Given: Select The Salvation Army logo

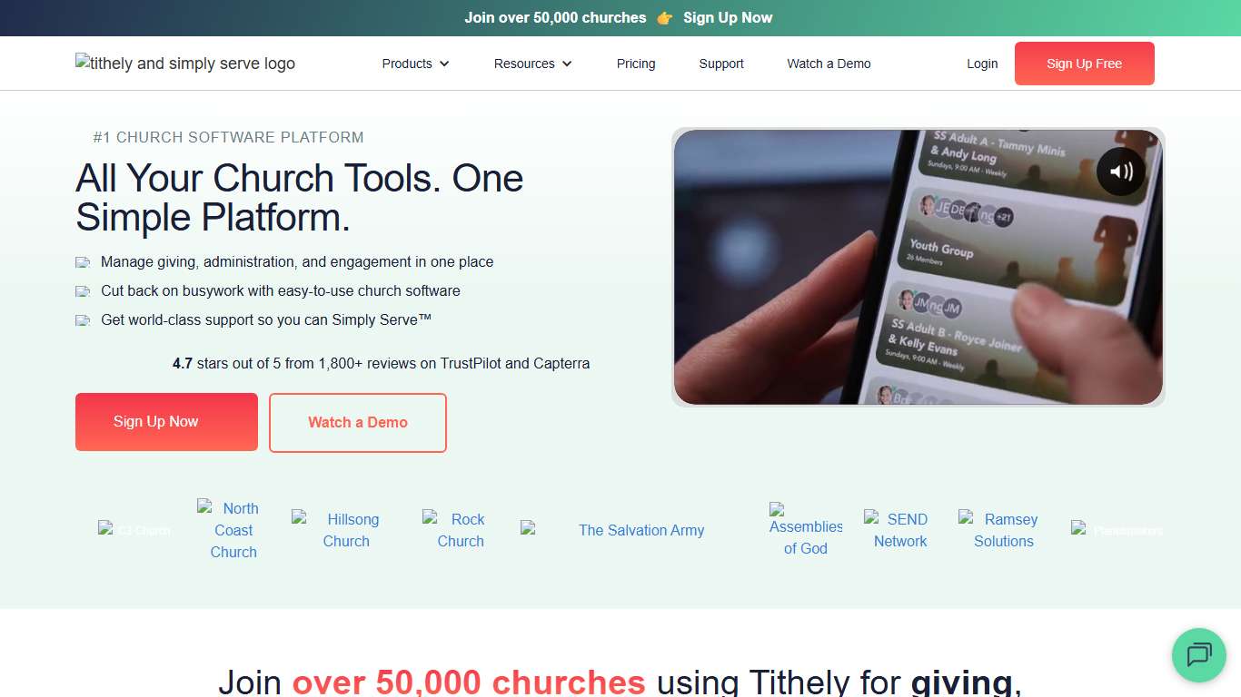Looking at the screenshot, I should click(616, 530).
